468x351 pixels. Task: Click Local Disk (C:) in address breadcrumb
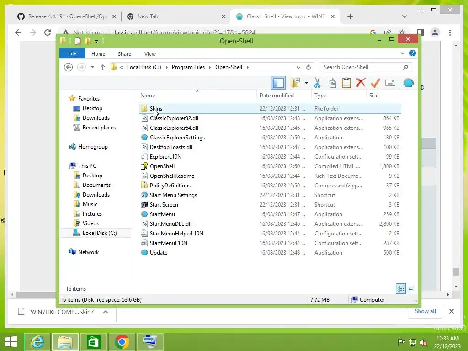tap(144, 67)
